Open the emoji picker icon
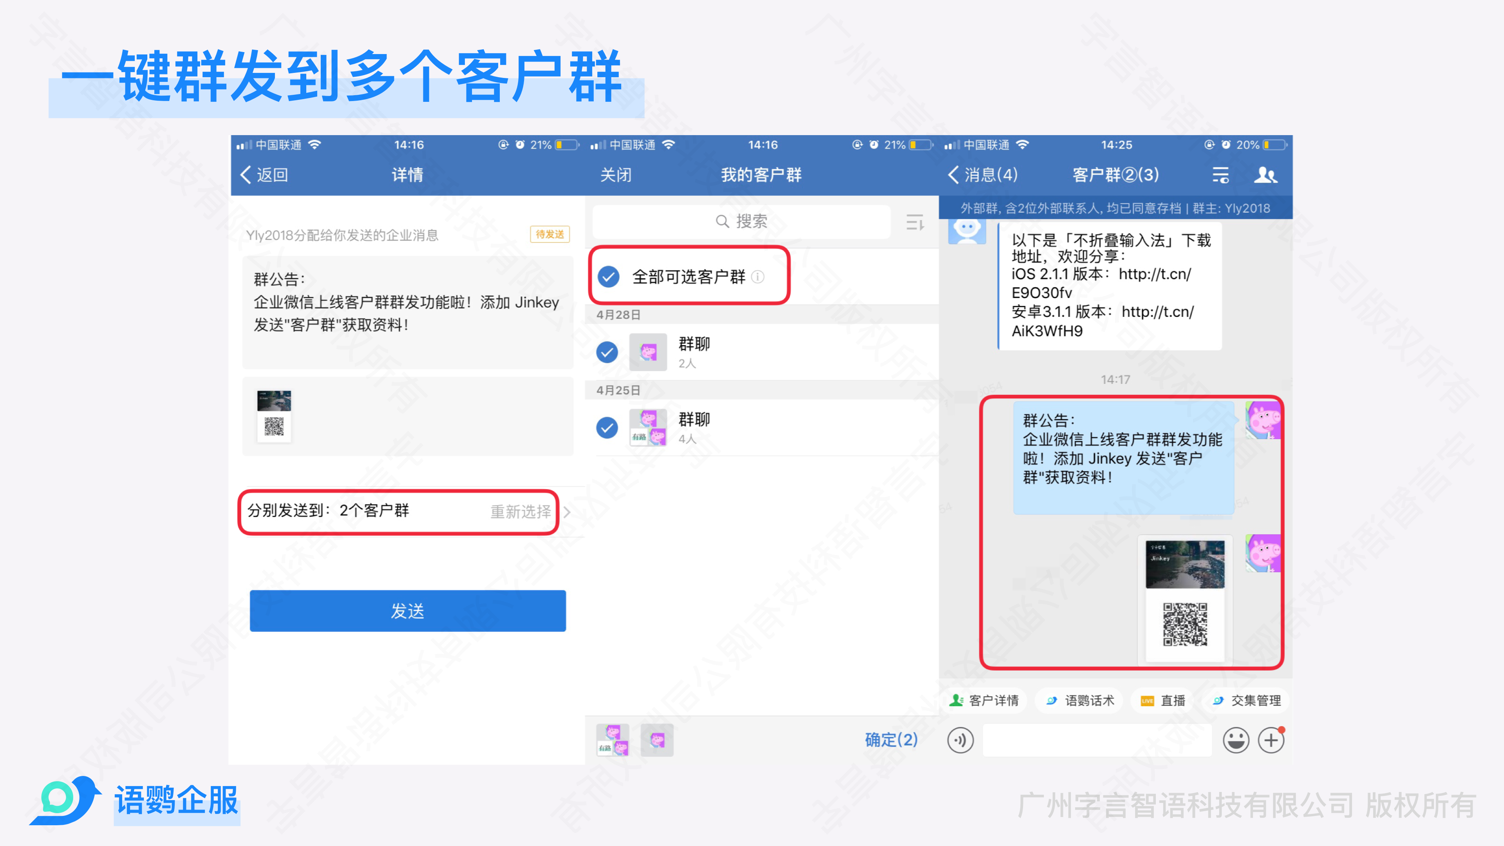This screenshot has height=846, width=1504. tap(1235, 740)
